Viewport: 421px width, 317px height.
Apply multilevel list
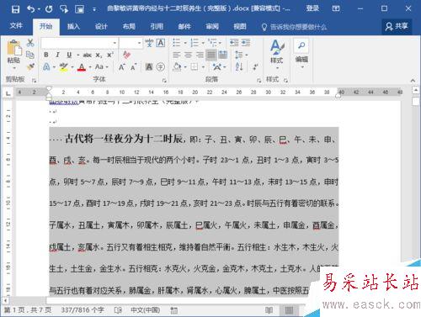pos(212,43)
